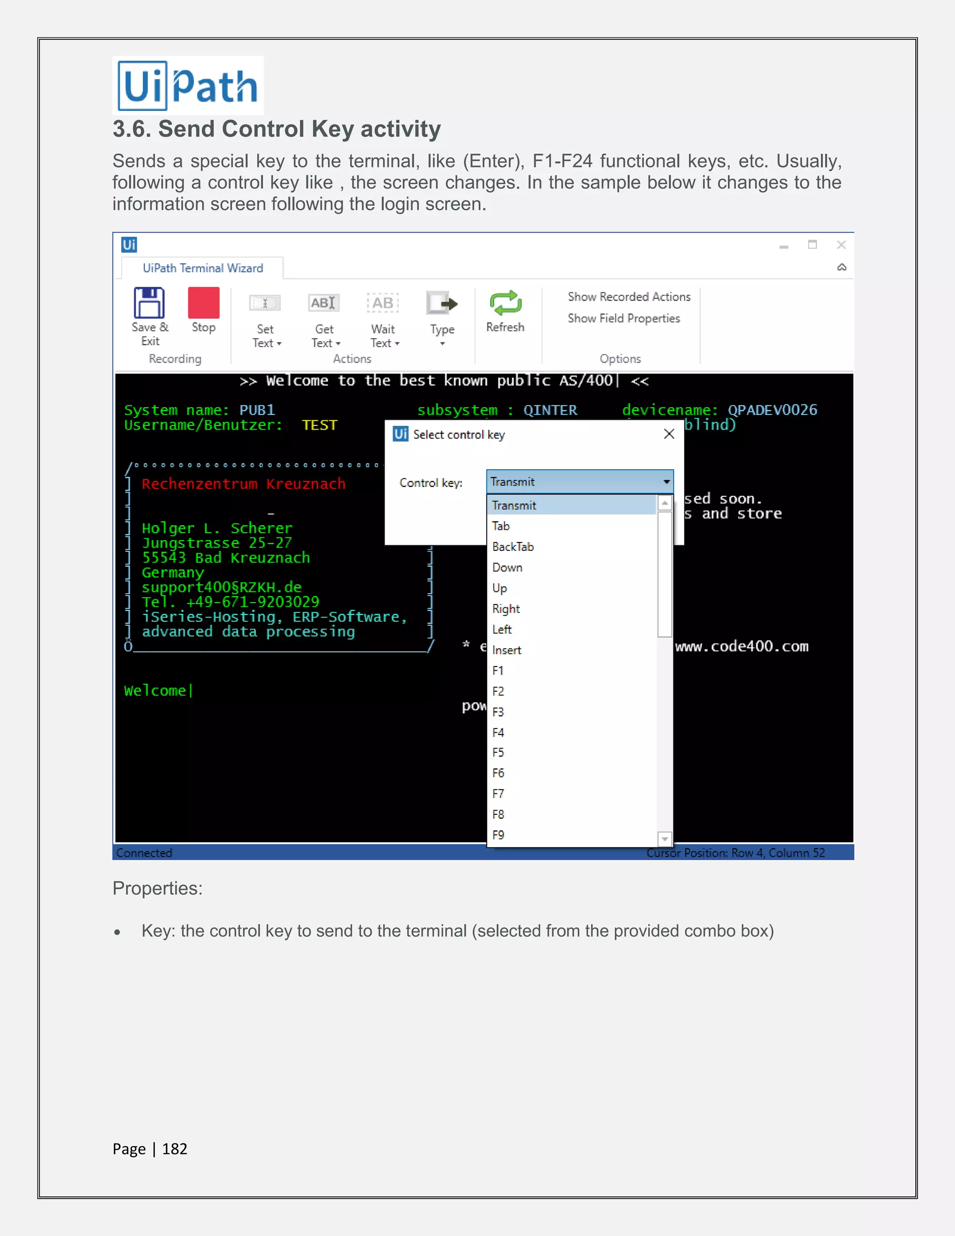Click the list scrollbar down arrow
This screenshot has height=1236, width=955.
click(x=665, y=839)
